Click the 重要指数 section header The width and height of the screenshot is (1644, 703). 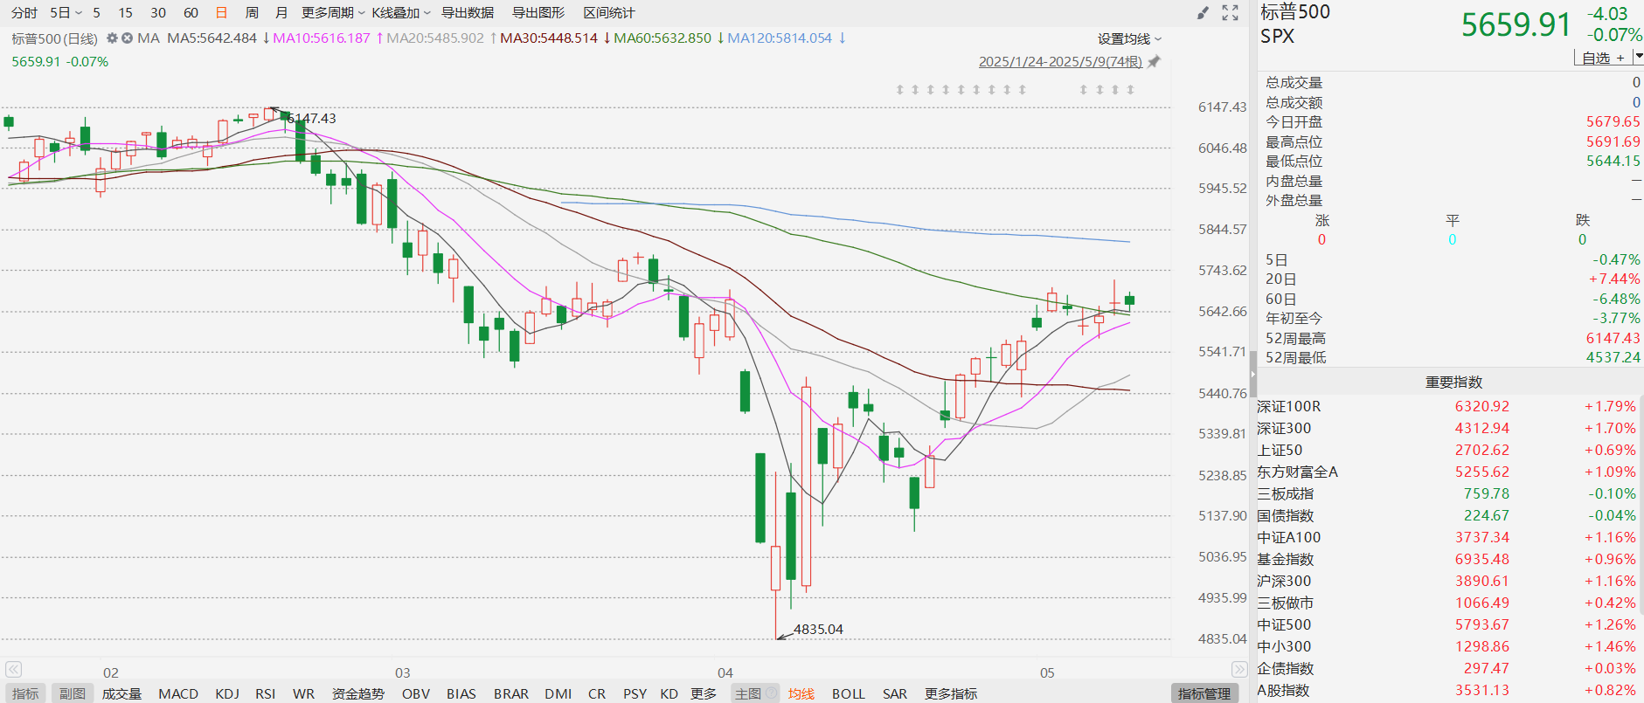point(1453,383)
